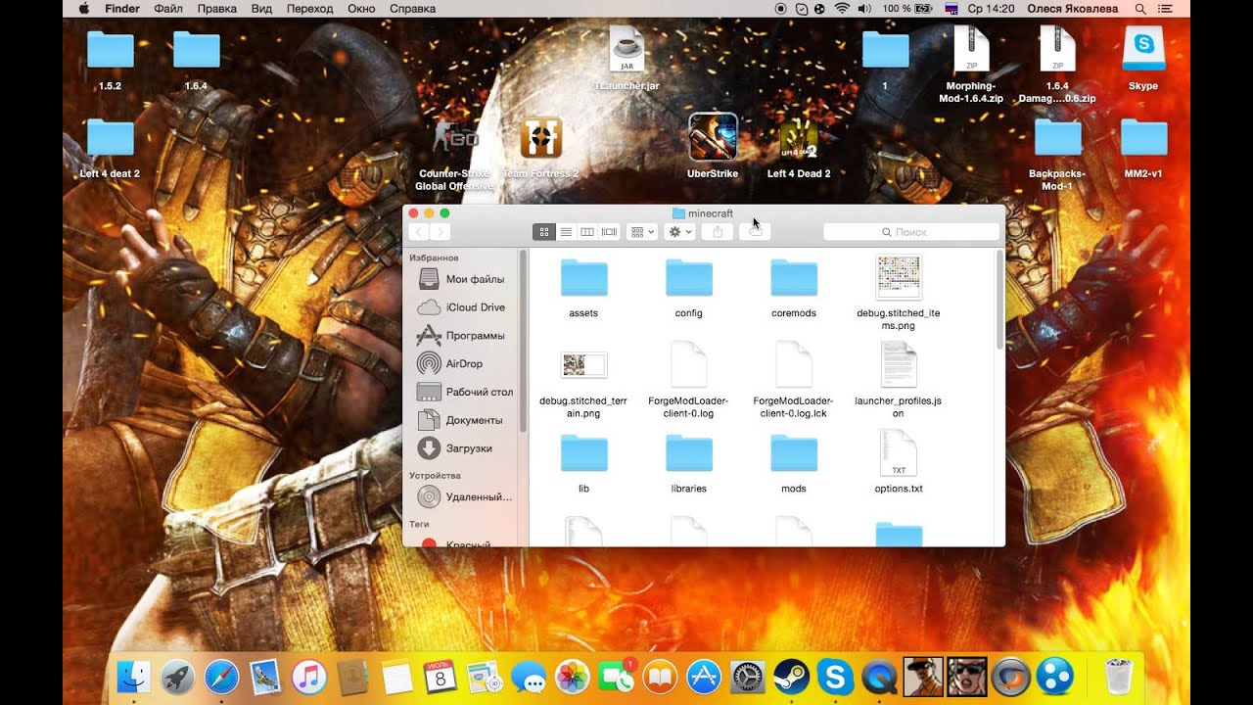Switch Finder to column view

(587, 232)
